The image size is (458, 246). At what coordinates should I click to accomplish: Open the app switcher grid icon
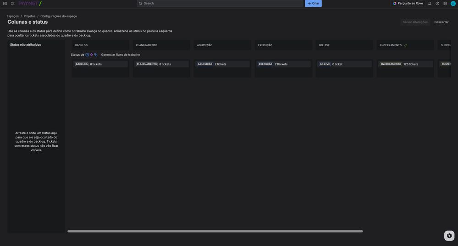click(12, 4)
